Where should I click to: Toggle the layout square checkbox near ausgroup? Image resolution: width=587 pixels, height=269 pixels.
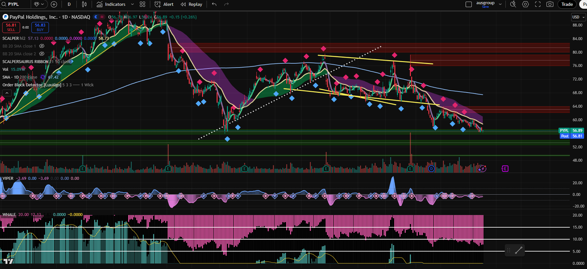(469, 4)
